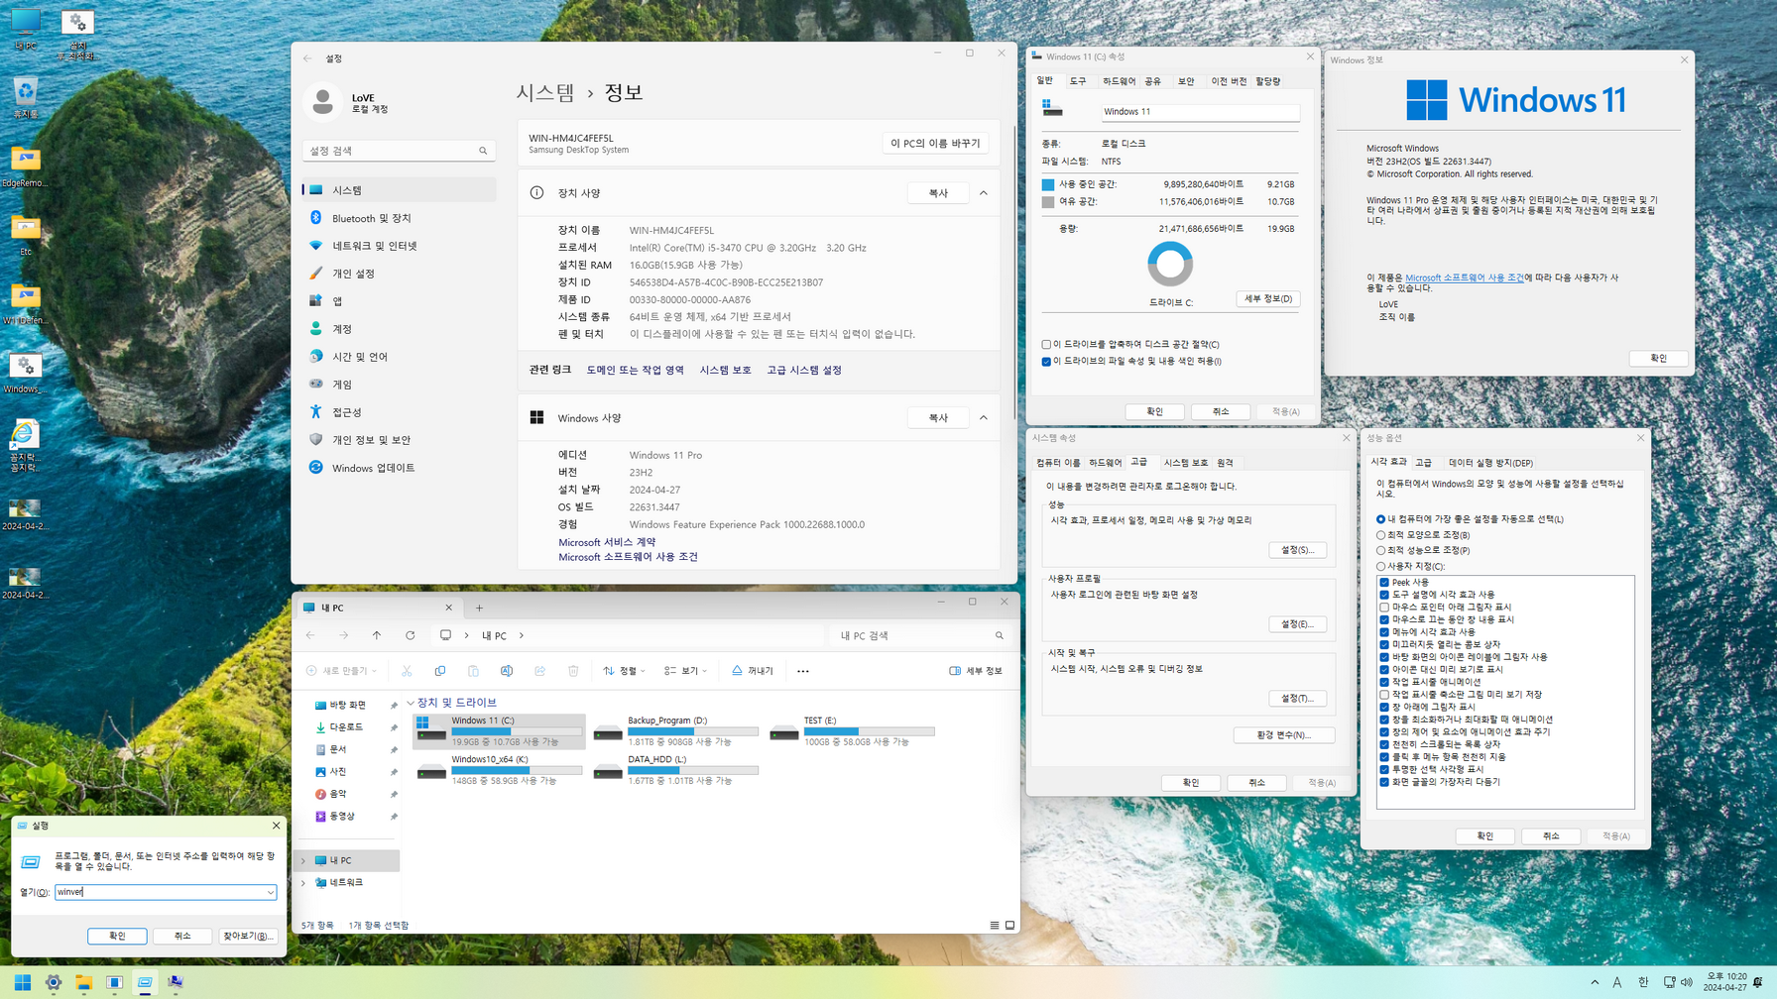Open the 정렬 dropdown in explorer toolbar
This screenshot has width=1777, height=999.
point(625,671)
